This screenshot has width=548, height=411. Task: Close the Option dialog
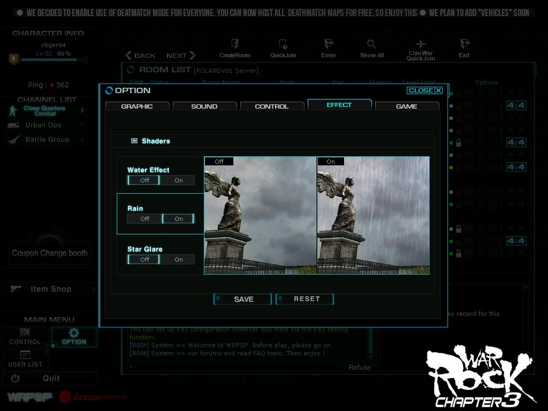tap(425, 90)
